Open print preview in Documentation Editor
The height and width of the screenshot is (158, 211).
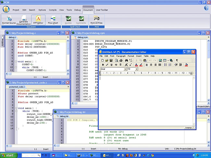coord(117,61)
